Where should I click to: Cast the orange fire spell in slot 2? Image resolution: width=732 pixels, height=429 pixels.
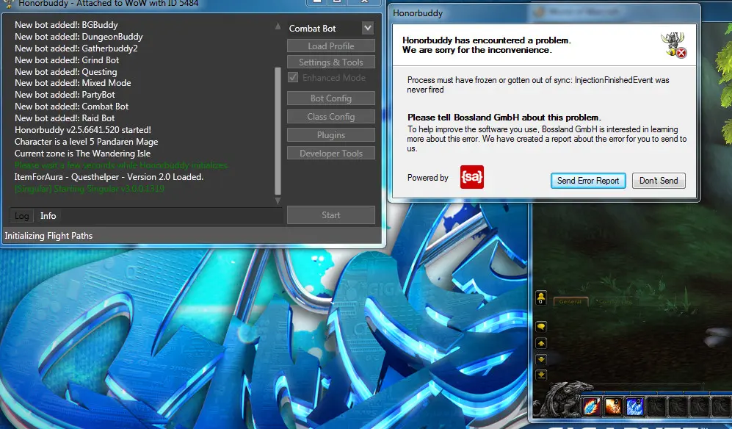click(613, 405)
